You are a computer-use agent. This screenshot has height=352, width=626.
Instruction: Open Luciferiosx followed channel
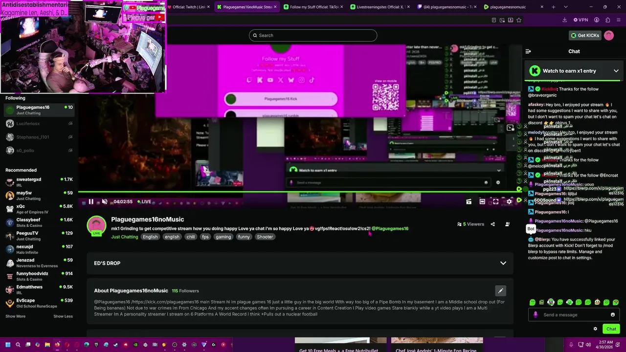(x=39, y=124)
